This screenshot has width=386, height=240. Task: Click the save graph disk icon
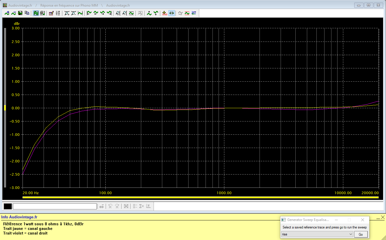(20, 13)
